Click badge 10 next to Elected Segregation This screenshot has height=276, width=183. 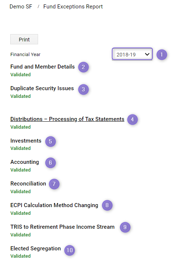click(x=70, y=250)
